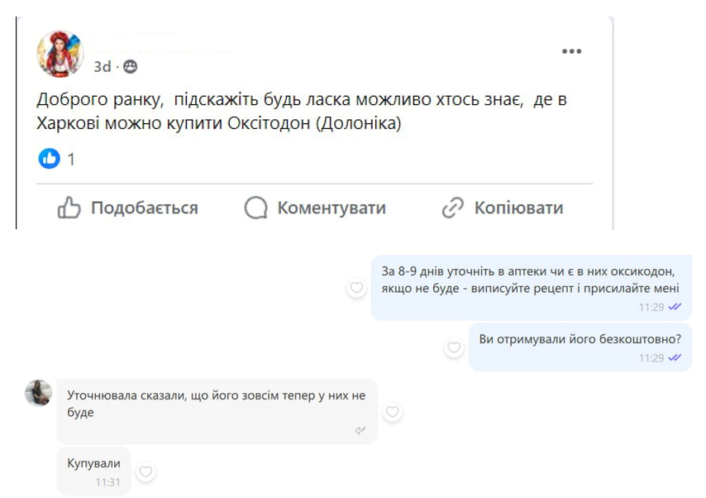
Task: Click read checkmarks on "Ви отримували" message
Action: pos(675,358)
